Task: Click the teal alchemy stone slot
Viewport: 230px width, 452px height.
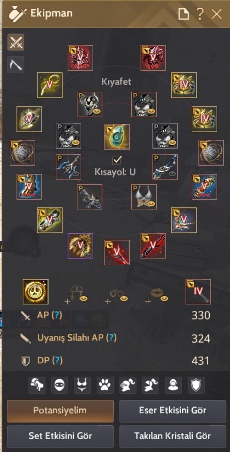Action: click(x=117, y=137)
